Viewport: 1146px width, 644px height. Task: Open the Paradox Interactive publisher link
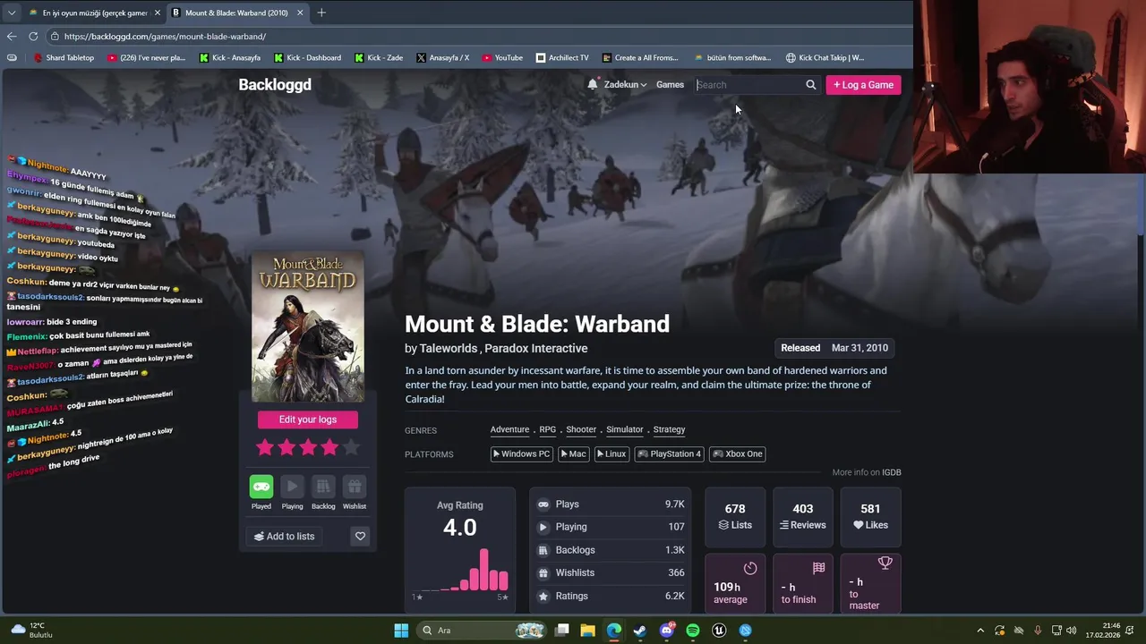[x=535, y=348]
